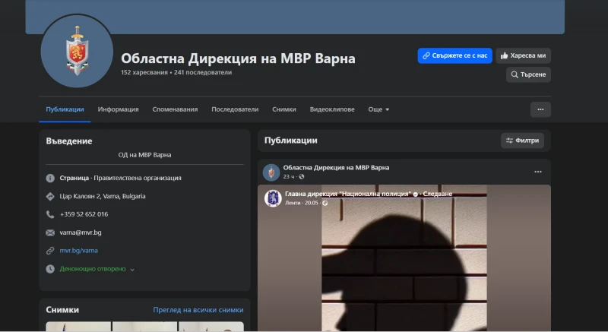Click the 'Свържете се с нас' button
The width and height of the screenshot is (608, 332).
[454, 55]
